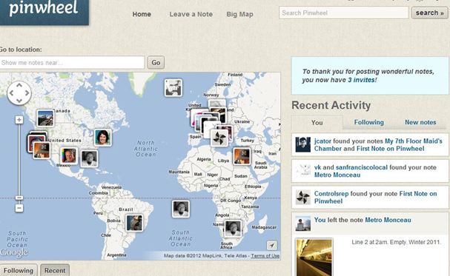Pan the map left with the arrow

[11, 93]
